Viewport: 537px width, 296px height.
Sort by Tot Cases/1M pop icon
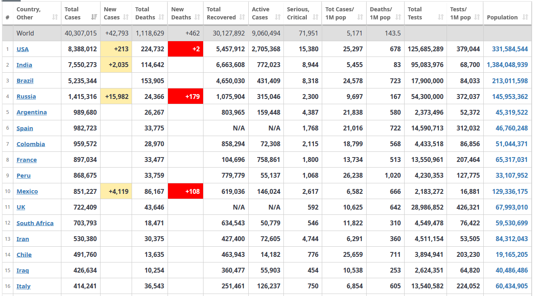point(361,17)
